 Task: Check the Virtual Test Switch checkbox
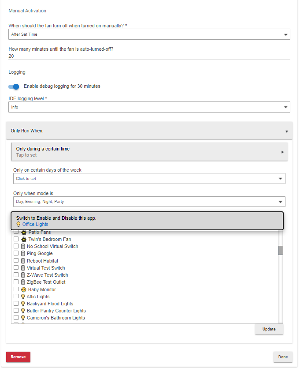[16, 268]
